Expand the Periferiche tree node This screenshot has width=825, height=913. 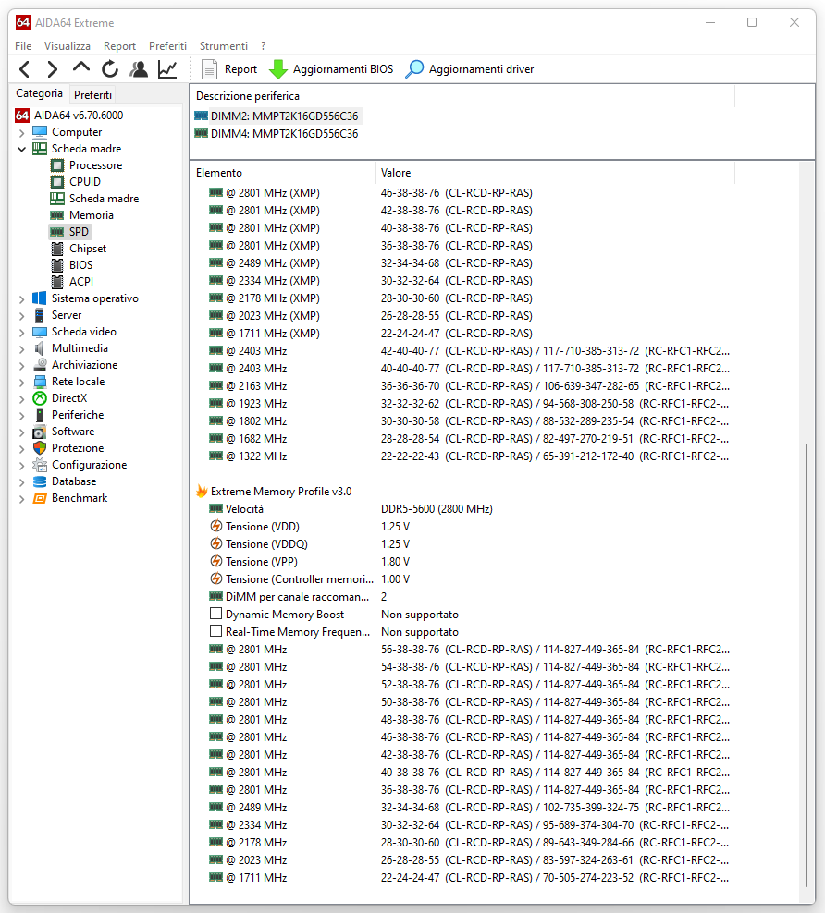tap(21, 416)
